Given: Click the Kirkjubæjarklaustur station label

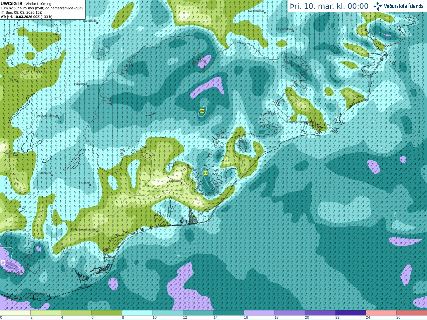Looking at the screenshot, I should point(84,229).
